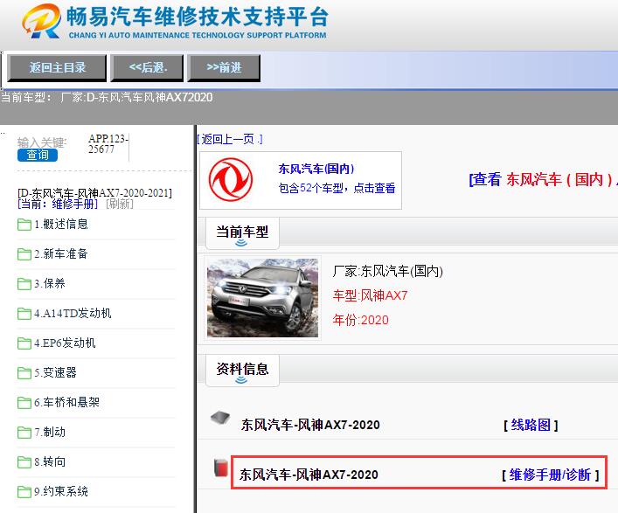Screen dimensions: 618x513
Task: Select the 3.保养 tree entry
Action: point(50,283)
